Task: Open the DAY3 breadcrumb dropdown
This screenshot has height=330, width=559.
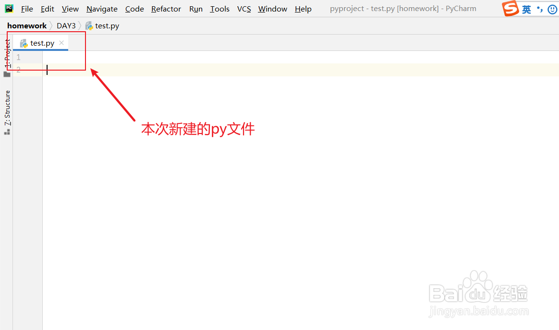Action: click(66, 25)
